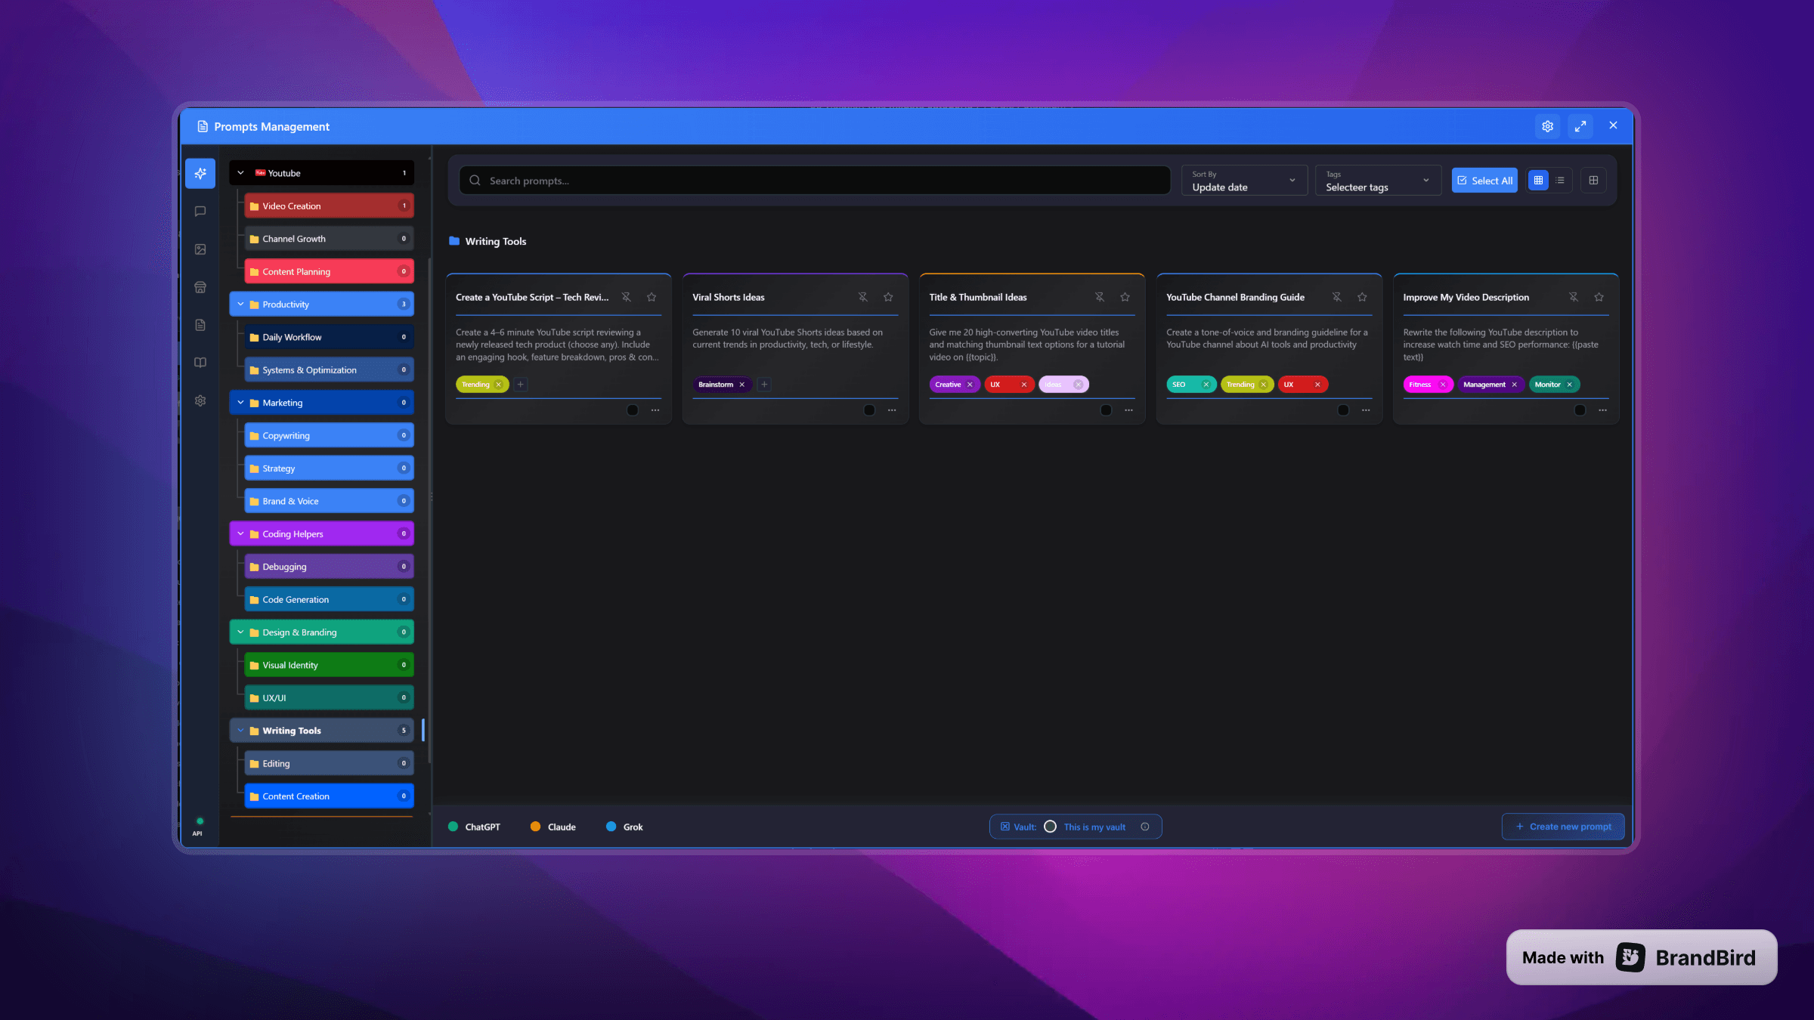
Task: Open the Sort By Update date dropdown
Action: point(1243,181)
